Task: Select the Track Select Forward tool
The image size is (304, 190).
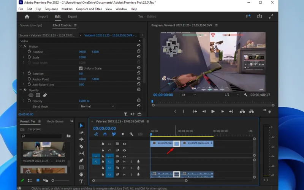Action: pos(81,132)
